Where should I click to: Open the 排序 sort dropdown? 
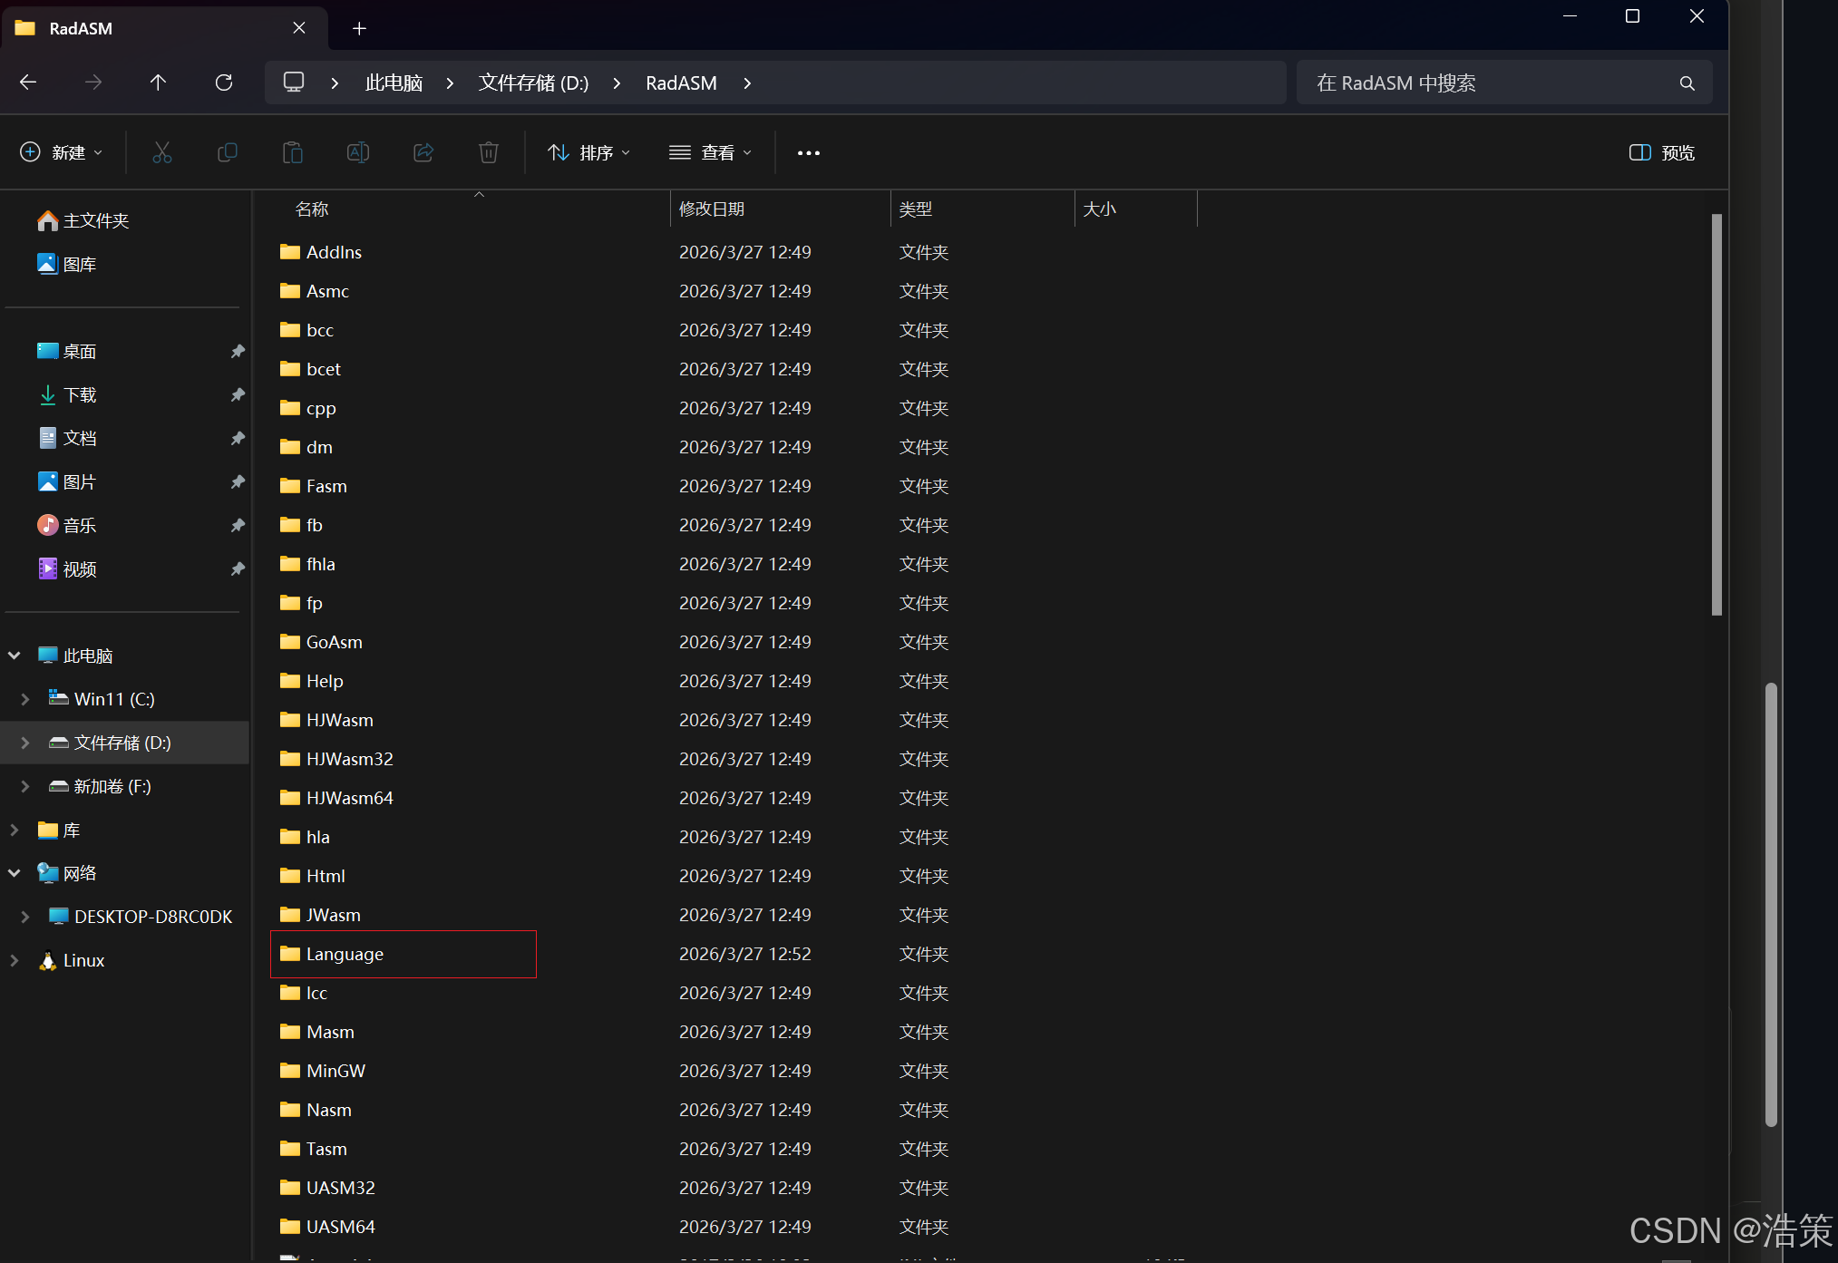pos(588,152)
